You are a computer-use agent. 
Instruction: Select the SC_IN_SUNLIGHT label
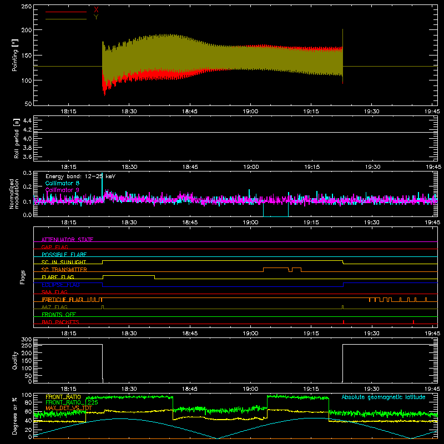(64, 262)
